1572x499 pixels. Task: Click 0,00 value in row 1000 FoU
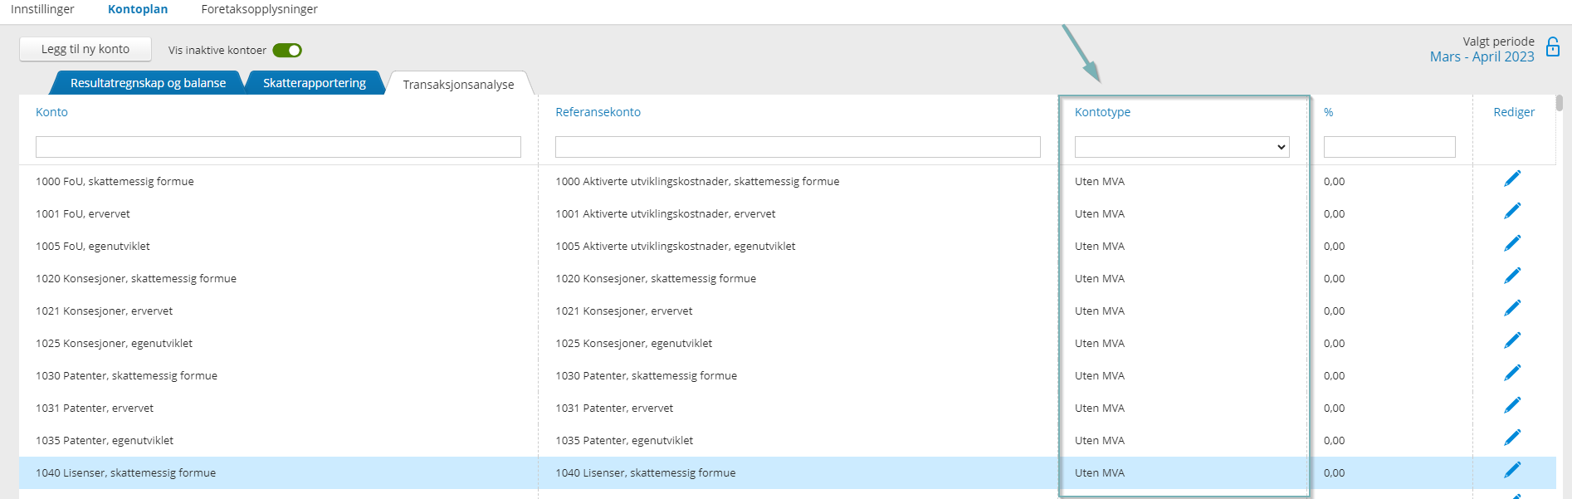point(1334,181)
